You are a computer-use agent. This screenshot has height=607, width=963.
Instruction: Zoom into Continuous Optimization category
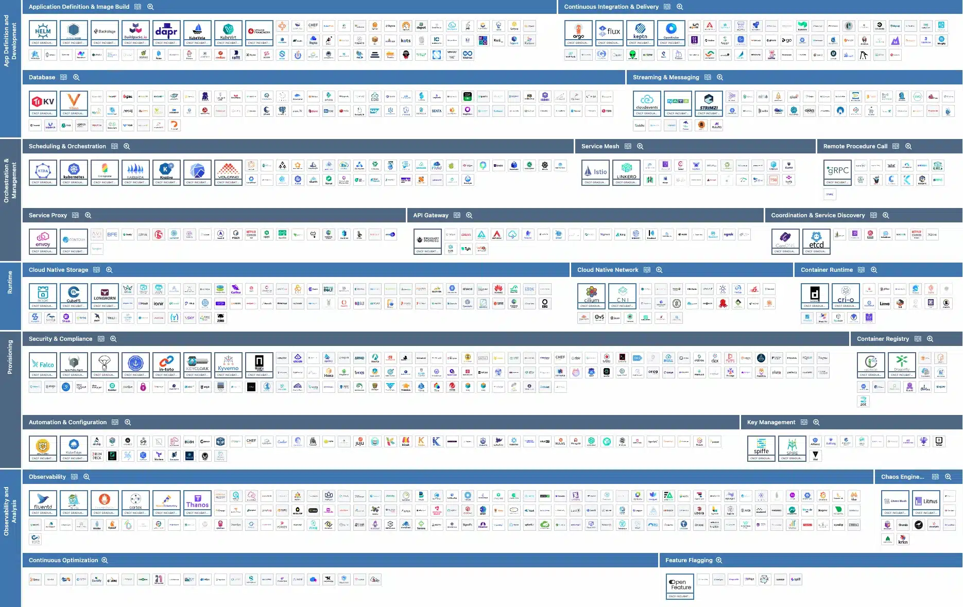[x=105, y=560]
